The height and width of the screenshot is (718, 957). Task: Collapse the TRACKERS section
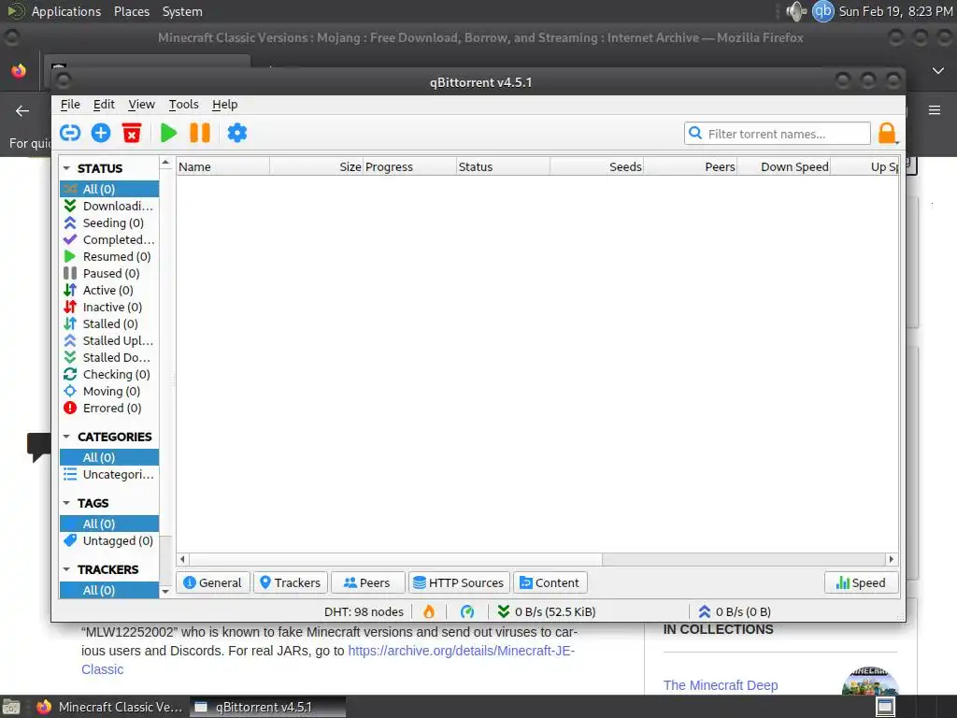[x=66, y=569]
